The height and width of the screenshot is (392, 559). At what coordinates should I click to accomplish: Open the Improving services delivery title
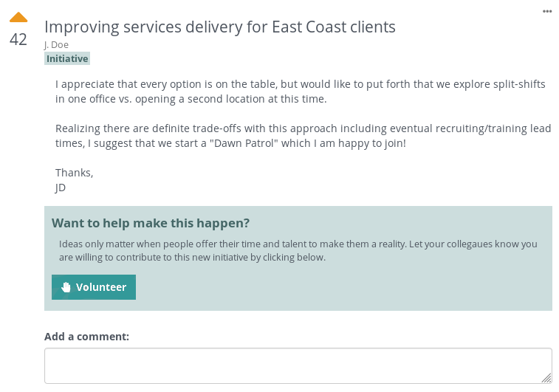point(219,27)
